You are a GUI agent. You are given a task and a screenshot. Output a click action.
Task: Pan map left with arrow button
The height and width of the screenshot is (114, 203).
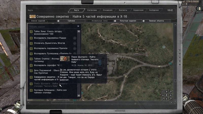163,95
